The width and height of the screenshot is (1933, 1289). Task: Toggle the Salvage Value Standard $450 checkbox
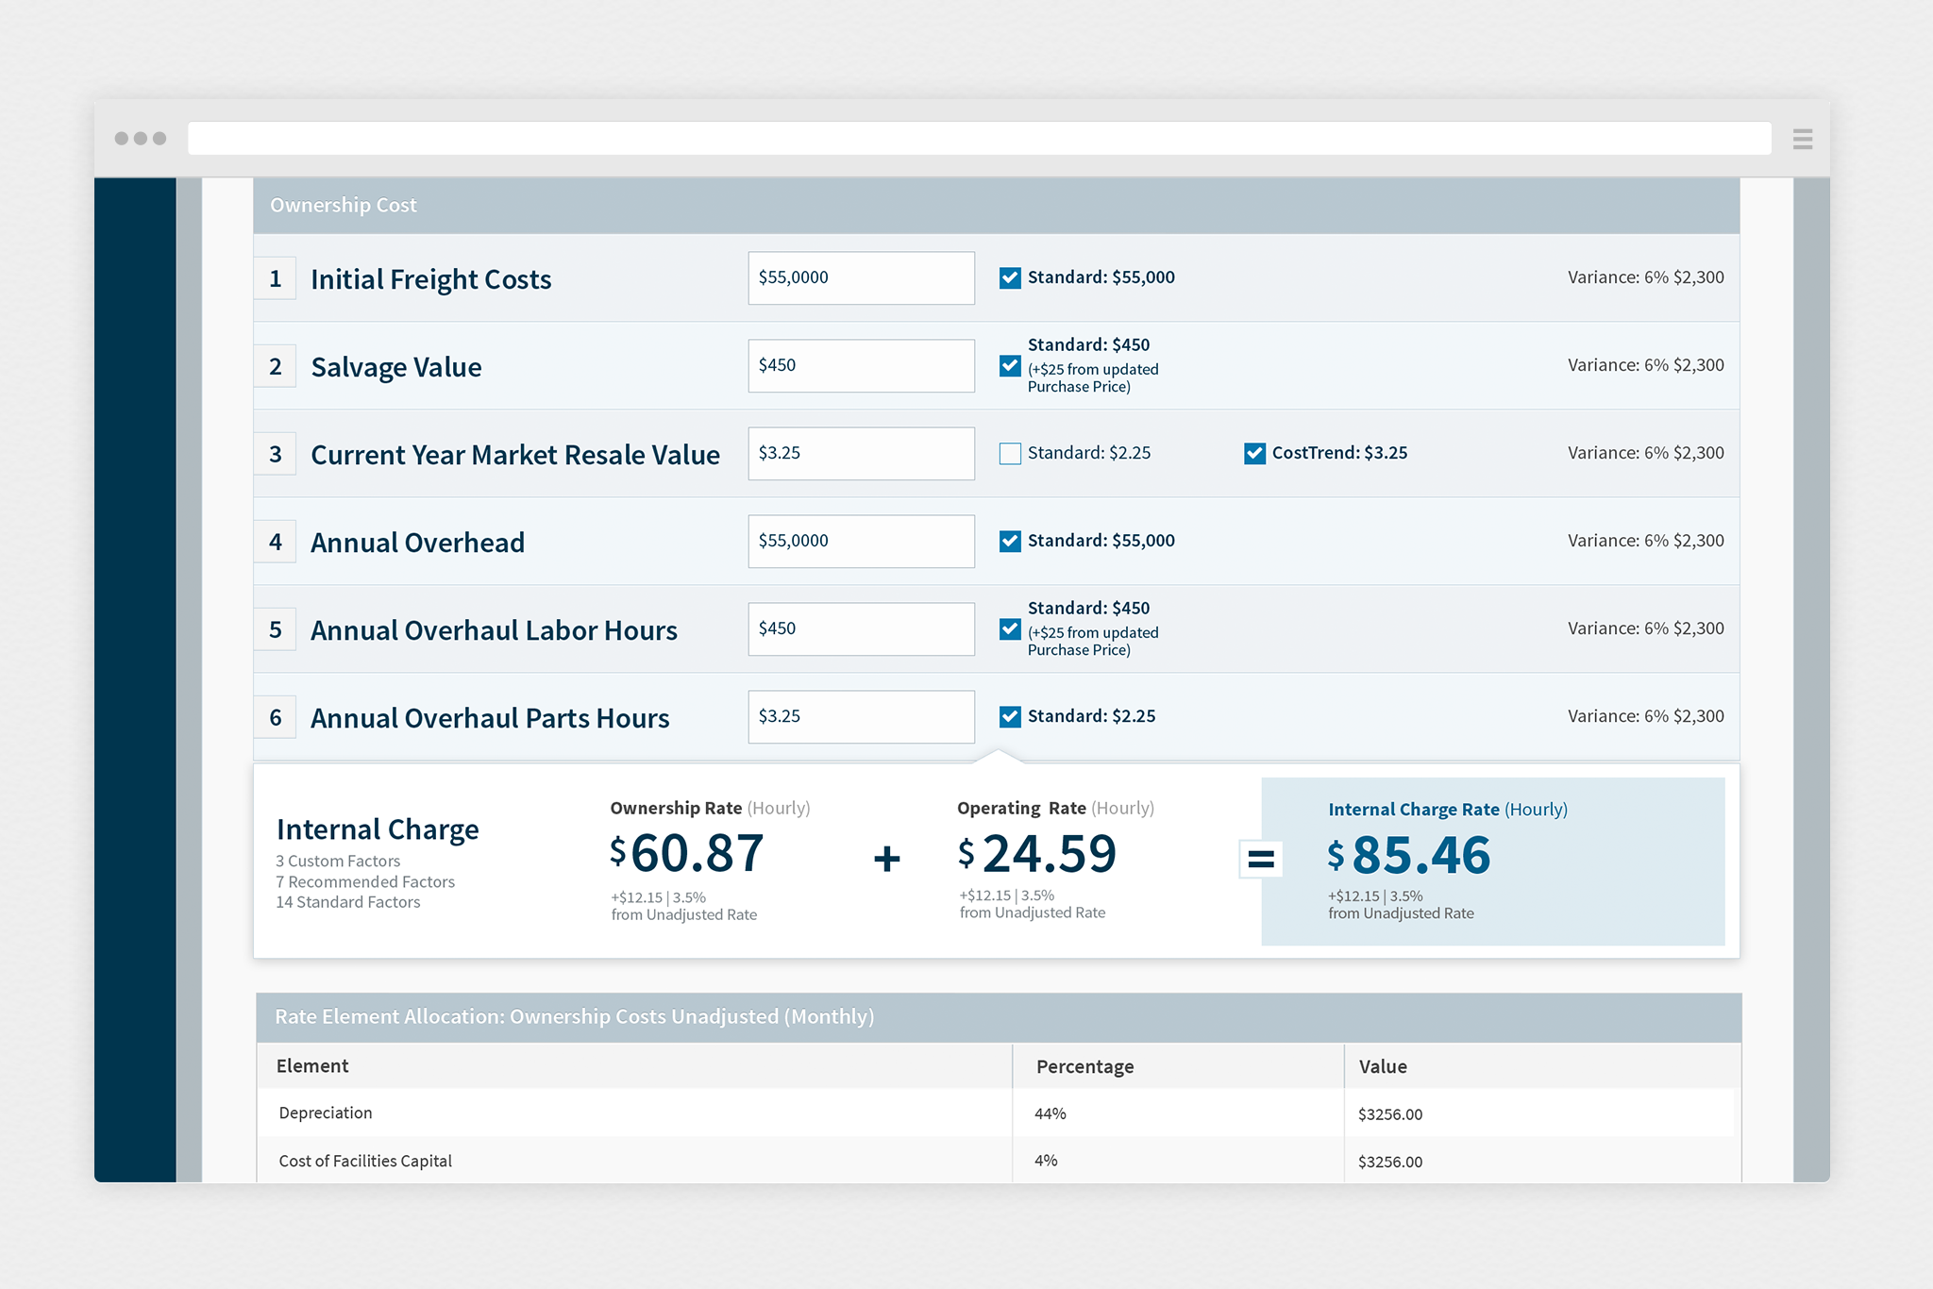click(1010, 365)
